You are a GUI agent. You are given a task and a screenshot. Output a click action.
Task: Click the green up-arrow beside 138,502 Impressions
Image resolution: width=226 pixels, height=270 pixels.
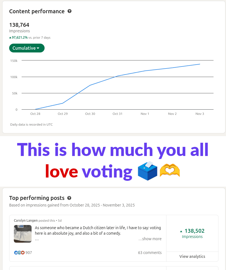[181, 231]
